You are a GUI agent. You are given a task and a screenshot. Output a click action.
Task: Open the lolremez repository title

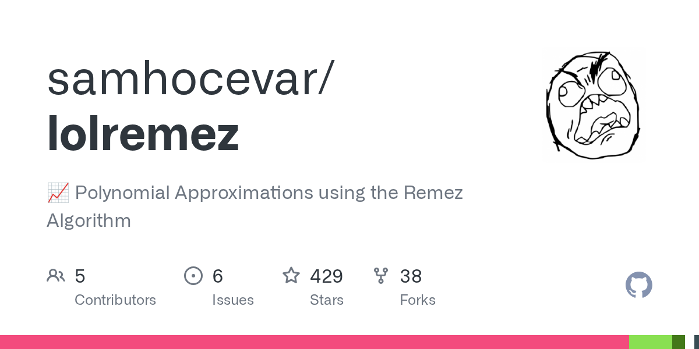(143, 133)
